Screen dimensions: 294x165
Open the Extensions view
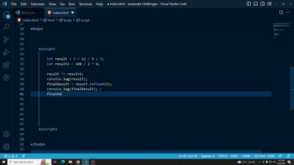pyautogui.click(x=6, y=65)
